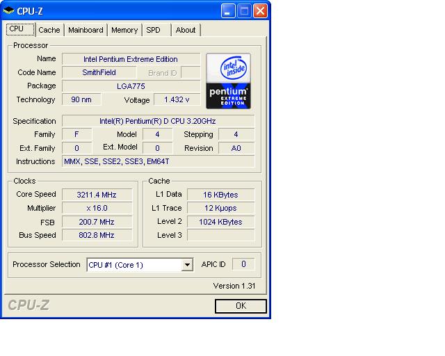Click the Specification Pentium(R) D CPU 3.20GHz field

[158, 121]
